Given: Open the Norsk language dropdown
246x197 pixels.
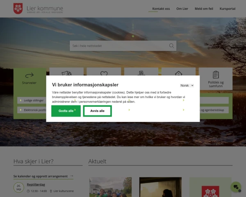Looking at the screenshot, I should [187, 85].
